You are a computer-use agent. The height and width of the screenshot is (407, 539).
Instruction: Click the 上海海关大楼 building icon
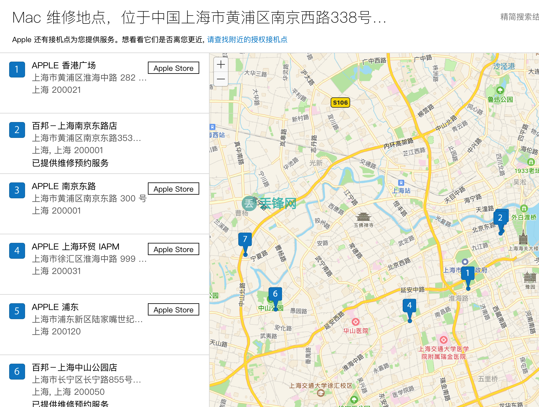tap(523, 237)
